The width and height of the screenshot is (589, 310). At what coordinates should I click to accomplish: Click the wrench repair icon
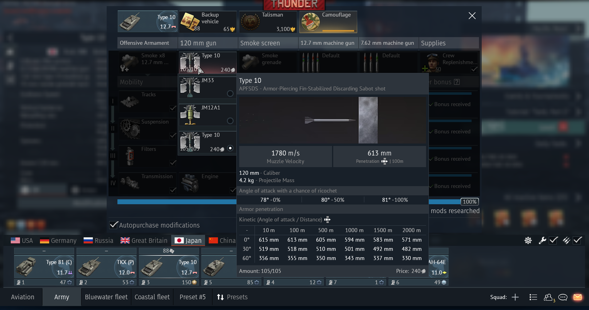542,240
